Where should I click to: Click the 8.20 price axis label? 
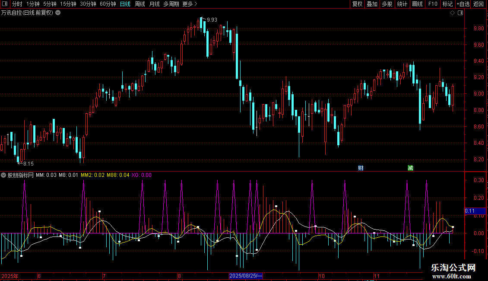pyautogui.click(x=478, y=160)
